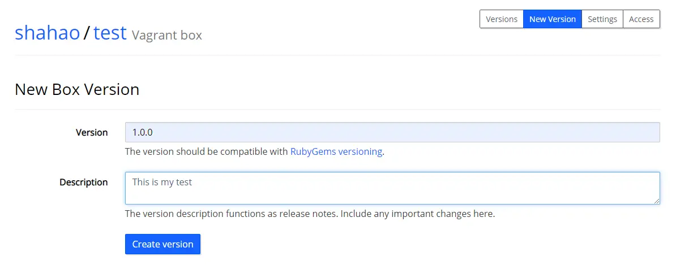Click the divider line under the page title

tap(337, 55)
